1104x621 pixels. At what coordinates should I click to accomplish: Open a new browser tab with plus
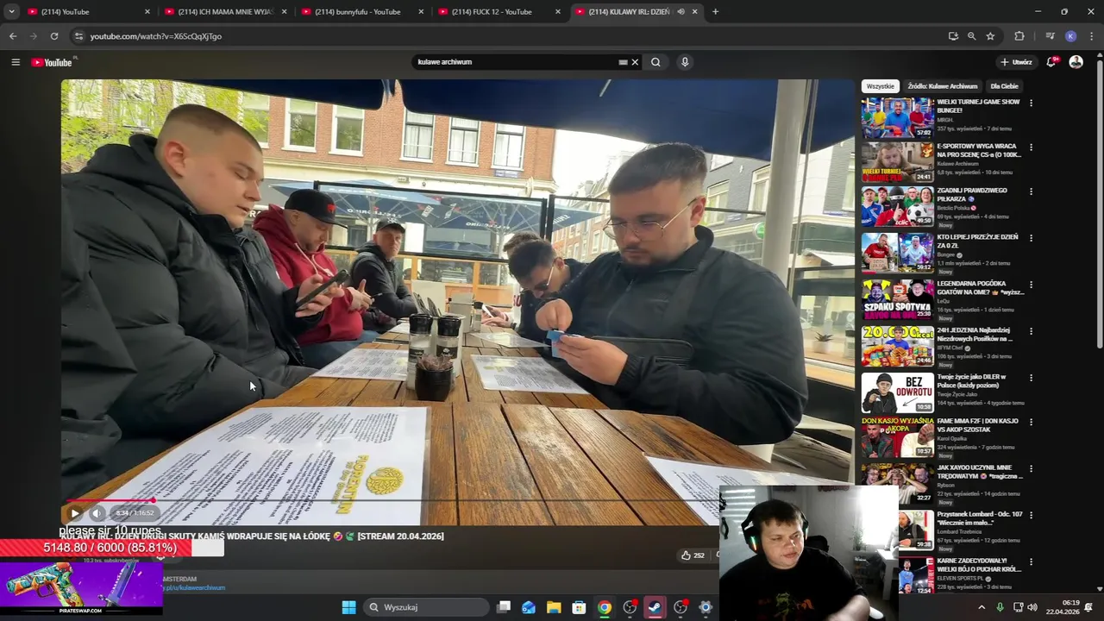click(x=715, y=12)
